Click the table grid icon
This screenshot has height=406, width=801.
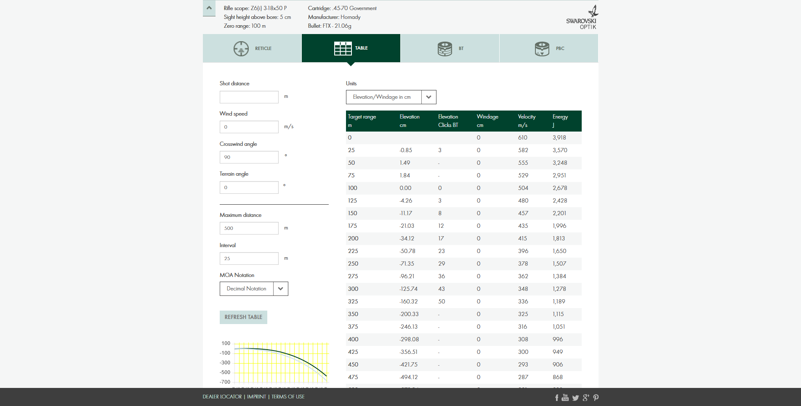[343, 48]
